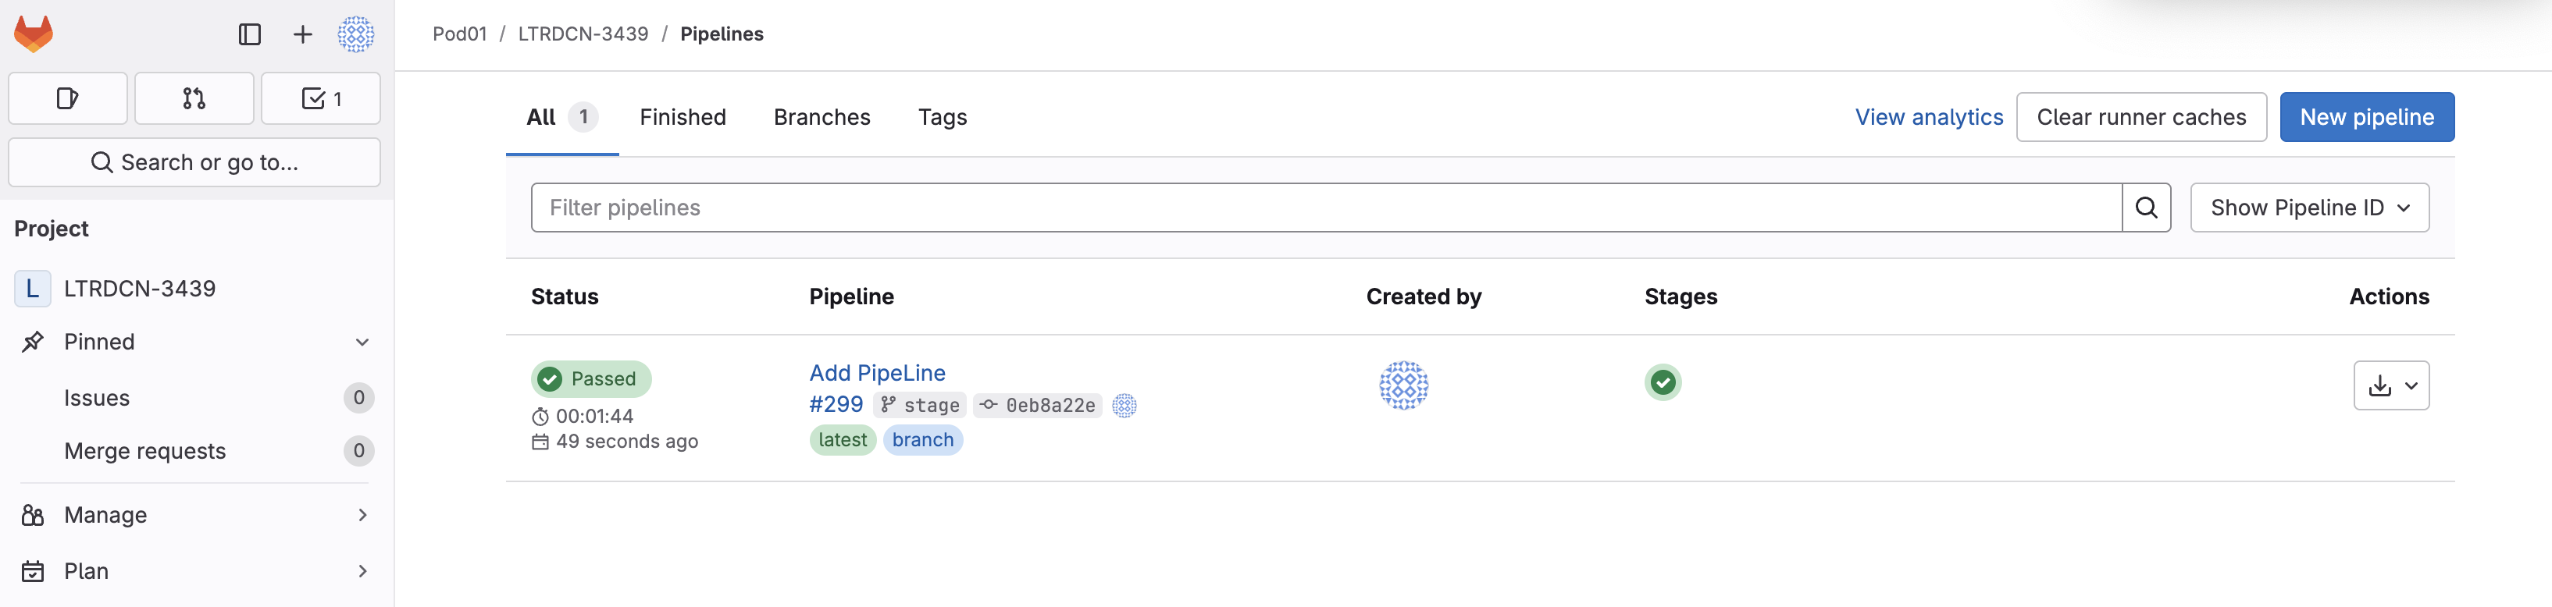Viewport: 2552px width, 607px height.
Task: Click the passed stage status icon
Action: pos(1663,382)
